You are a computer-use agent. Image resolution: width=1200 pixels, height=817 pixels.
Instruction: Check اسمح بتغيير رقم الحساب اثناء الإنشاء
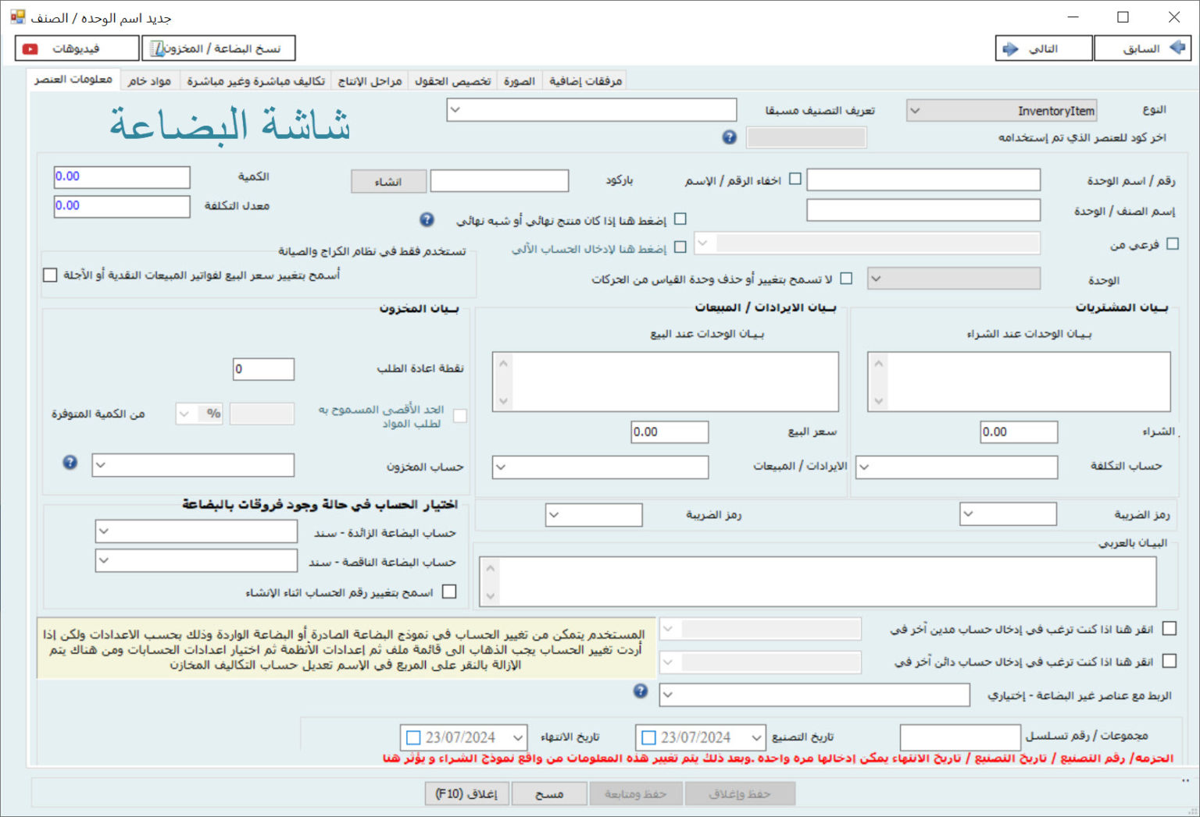pyautogui.click(x=449, y=591)
